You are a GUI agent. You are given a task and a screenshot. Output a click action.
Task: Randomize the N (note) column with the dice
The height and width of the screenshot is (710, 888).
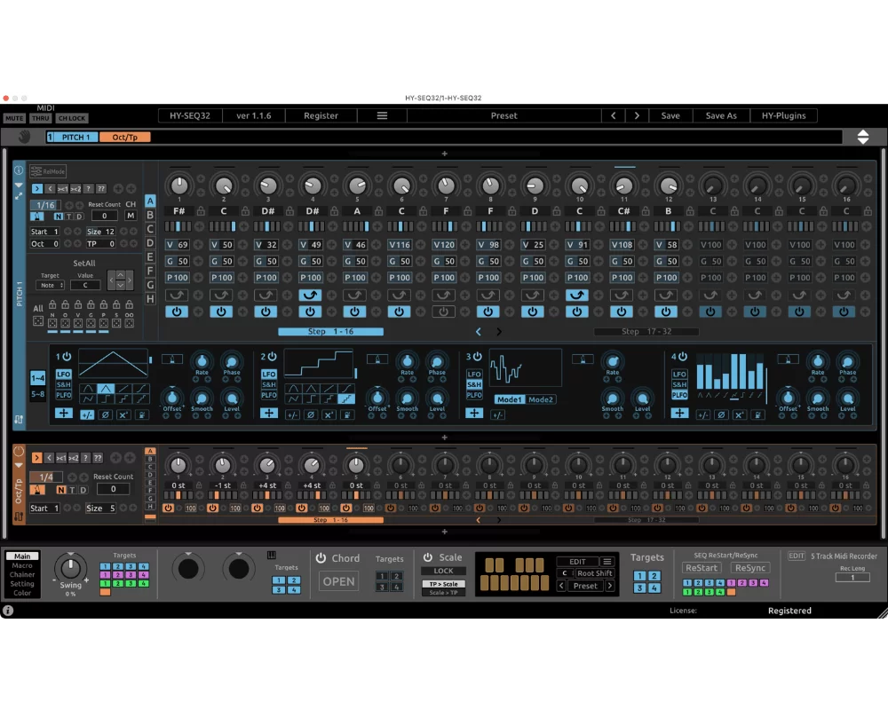(x=52, y=323)
